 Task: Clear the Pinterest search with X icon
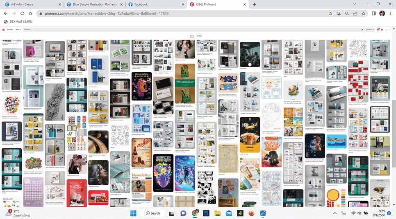362,29
